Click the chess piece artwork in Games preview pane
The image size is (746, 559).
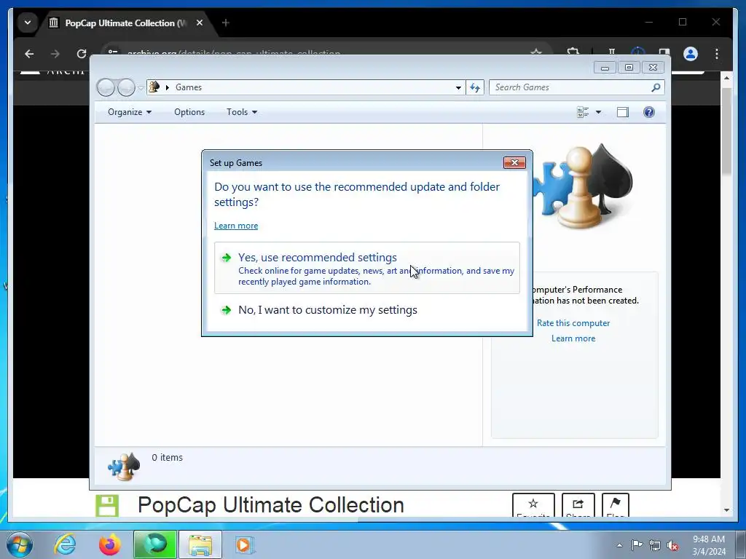pos(583,186)
